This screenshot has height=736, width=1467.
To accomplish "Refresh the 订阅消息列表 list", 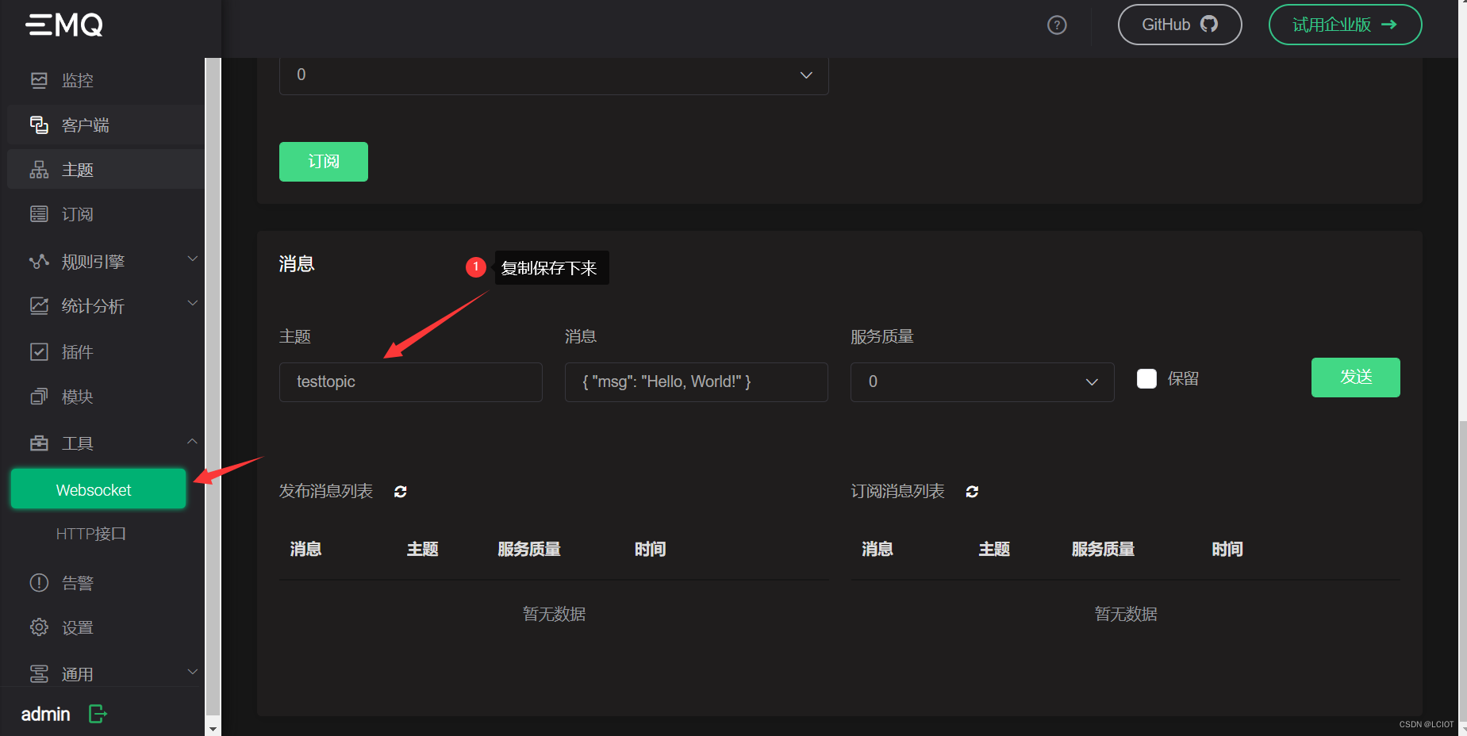I will (x=972, y=492).
